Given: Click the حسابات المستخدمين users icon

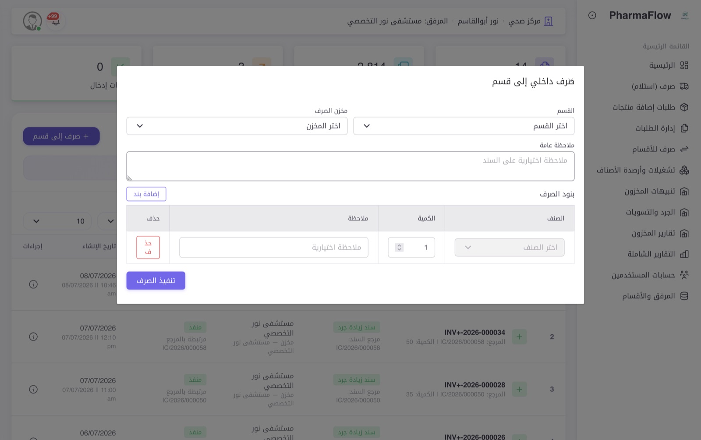Looking at the screenshot, I should [x=684, y=275].
